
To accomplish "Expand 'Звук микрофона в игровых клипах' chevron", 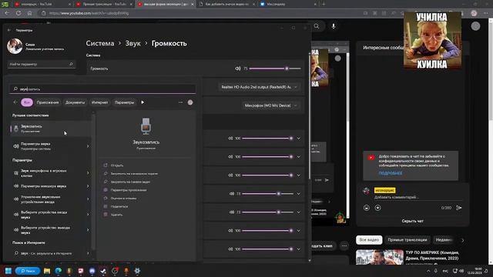I will click(x=88, y=173).
